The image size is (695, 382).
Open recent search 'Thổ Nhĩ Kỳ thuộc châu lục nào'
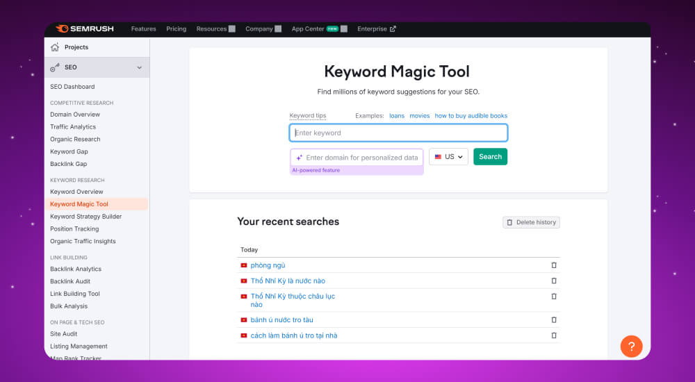pos(293,300)
